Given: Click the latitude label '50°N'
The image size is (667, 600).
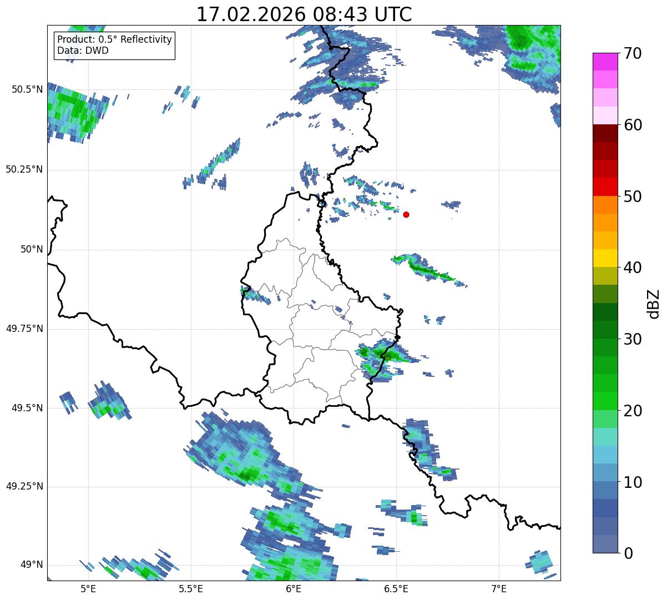Looking at the screenshot, I should click(x=32, y=249).
